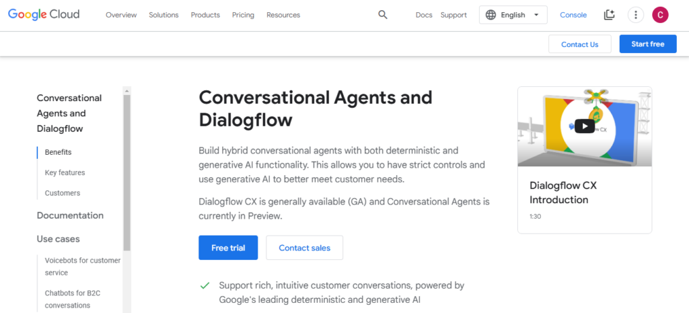This screenshot has height=313, width=689.
Task: Select Key features in the sidebar
Action: [x=65, y=172]
